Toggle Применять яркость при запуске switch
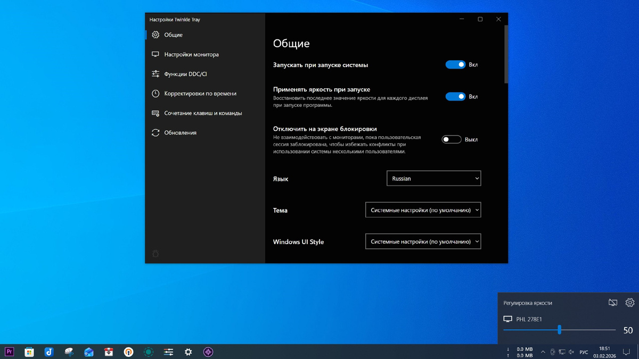Screen dimensions: 639x359 click(x=455, y=96)
